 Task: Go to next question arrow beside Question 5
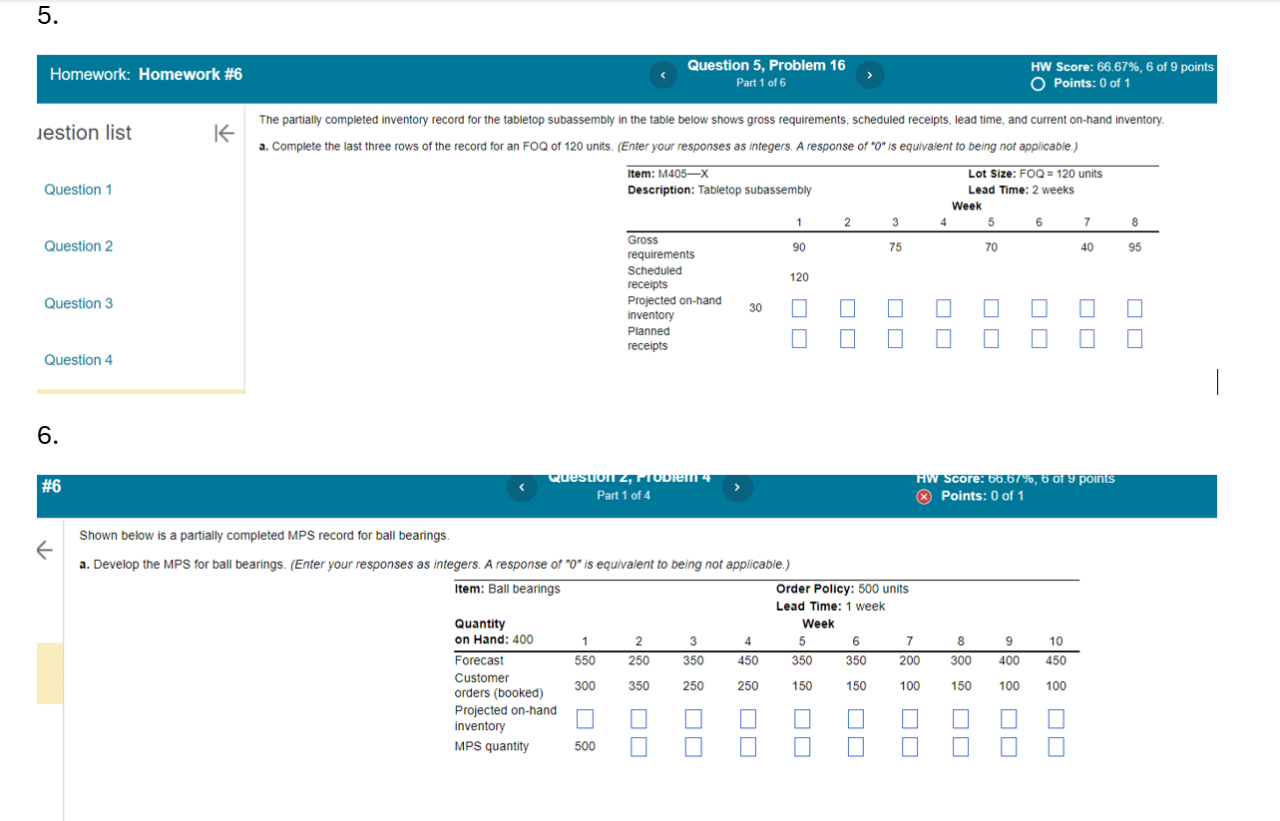pyautogui.click(x=870, y=76)
